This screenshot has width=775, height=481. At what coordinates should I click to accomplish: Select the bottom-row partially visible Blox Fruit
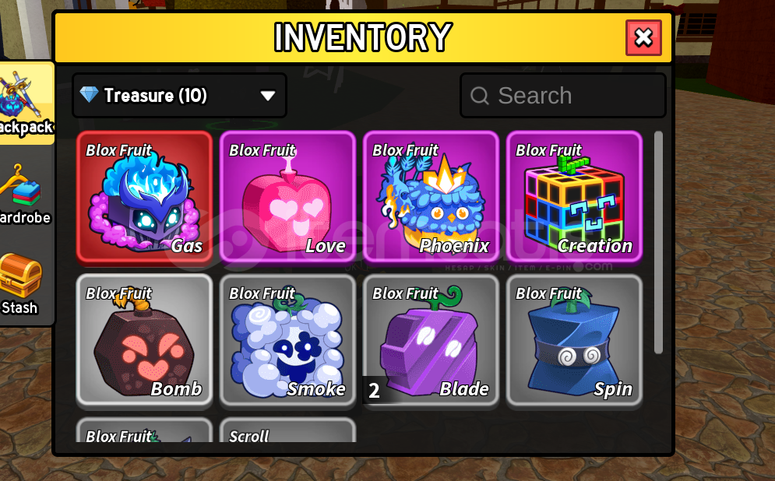(x=144, y=430)
